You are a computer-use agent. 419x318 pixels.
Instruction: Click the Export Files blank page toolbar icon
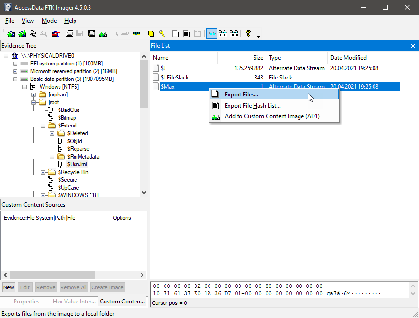(x=176, y=34)
